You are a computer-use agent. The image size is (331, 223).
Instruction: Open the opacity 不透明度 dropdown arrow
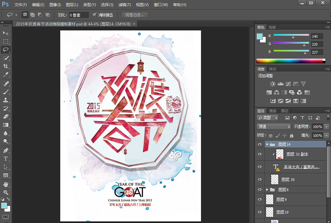click(327, 127)
